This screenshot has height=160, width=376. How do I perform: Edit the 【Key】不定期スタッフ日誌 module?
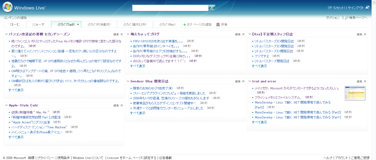tap(360, 34)
